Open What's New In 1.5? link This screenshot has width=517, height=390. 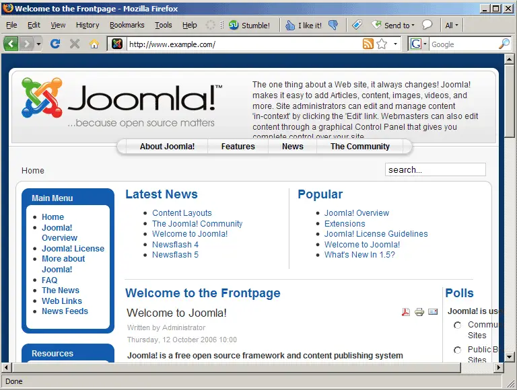pyautogui.click(x=359, y=255)
